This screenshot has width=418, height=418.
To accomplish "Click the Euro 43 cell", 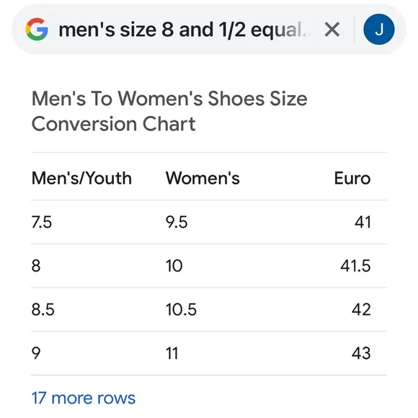I will [x=361, y=353].
